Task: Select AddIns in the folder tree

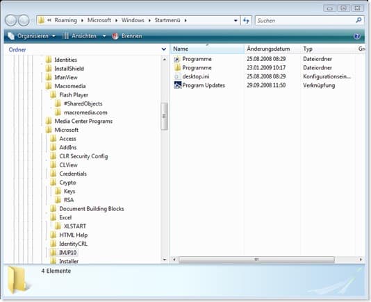Action: click(x=68, y=147)
